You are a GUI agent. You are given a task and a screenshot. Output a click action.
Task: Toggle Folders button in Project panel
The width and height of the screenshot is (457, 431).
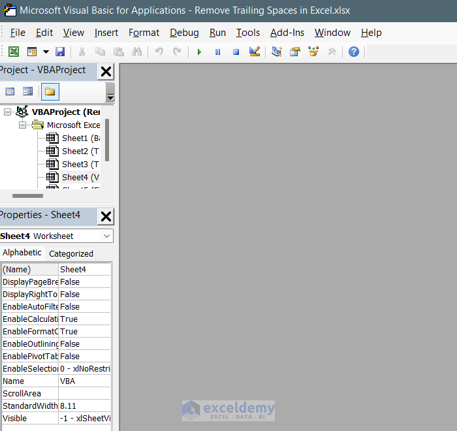[x=50, y=92]
